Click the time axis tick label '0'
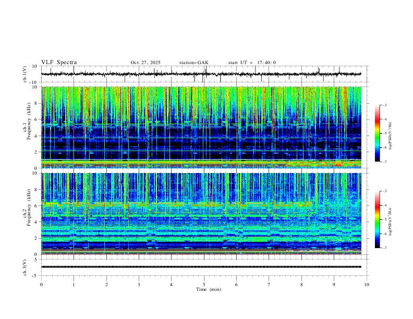 (x=41, y=285)
